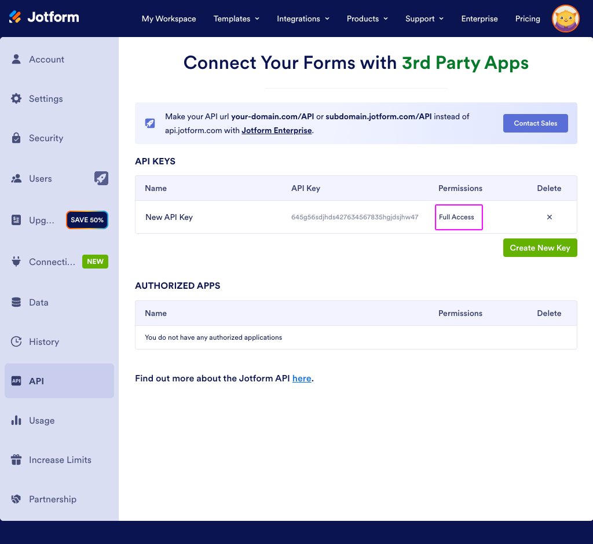Click Delete header in Authorized Apps table
The height and width of the screenshot is (544, 593).
(x=549, y=313)
